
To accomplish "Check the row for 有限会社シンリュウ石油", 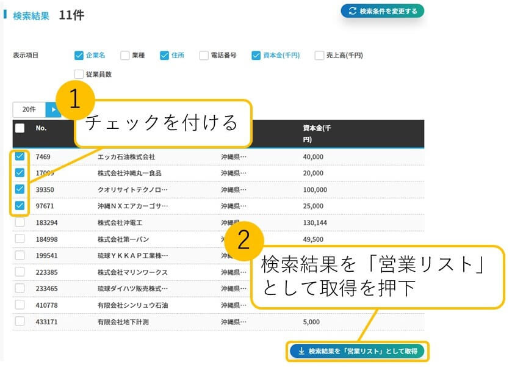I will (20, 305).
